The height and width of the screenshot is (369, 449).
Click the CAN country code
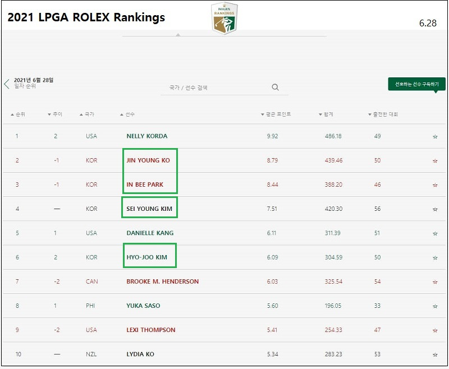point(92,282)
